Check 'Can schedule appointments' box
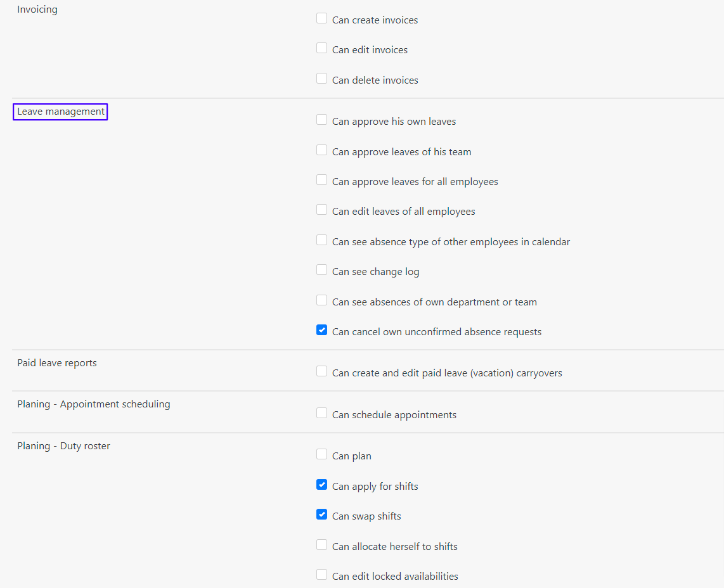This screenshot has width=724, height=588. coord(321,413)
